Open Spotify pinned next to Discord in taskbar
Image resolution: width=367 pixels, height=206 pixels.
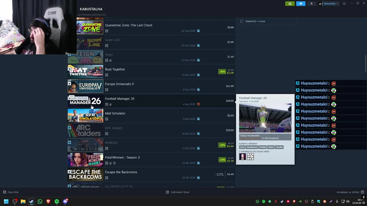57,201
